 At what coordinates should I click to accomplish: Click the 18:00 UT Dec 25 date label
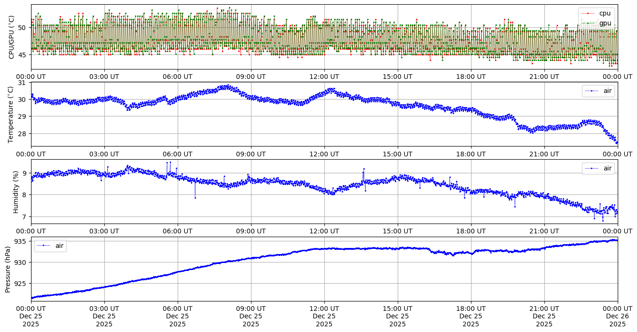pyautogui.click(x=471, y=316)
